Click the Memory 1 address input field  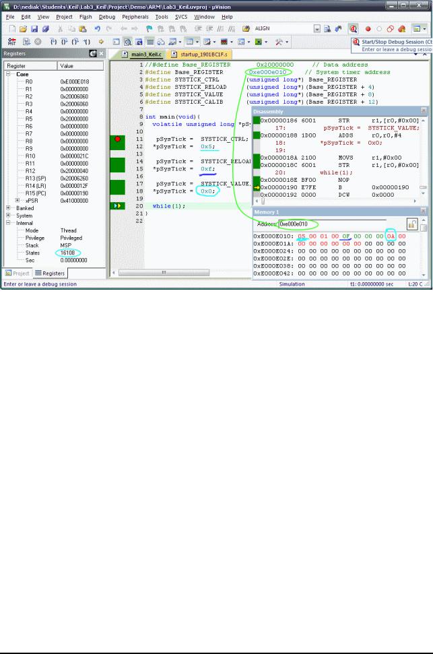click(332, 224)
